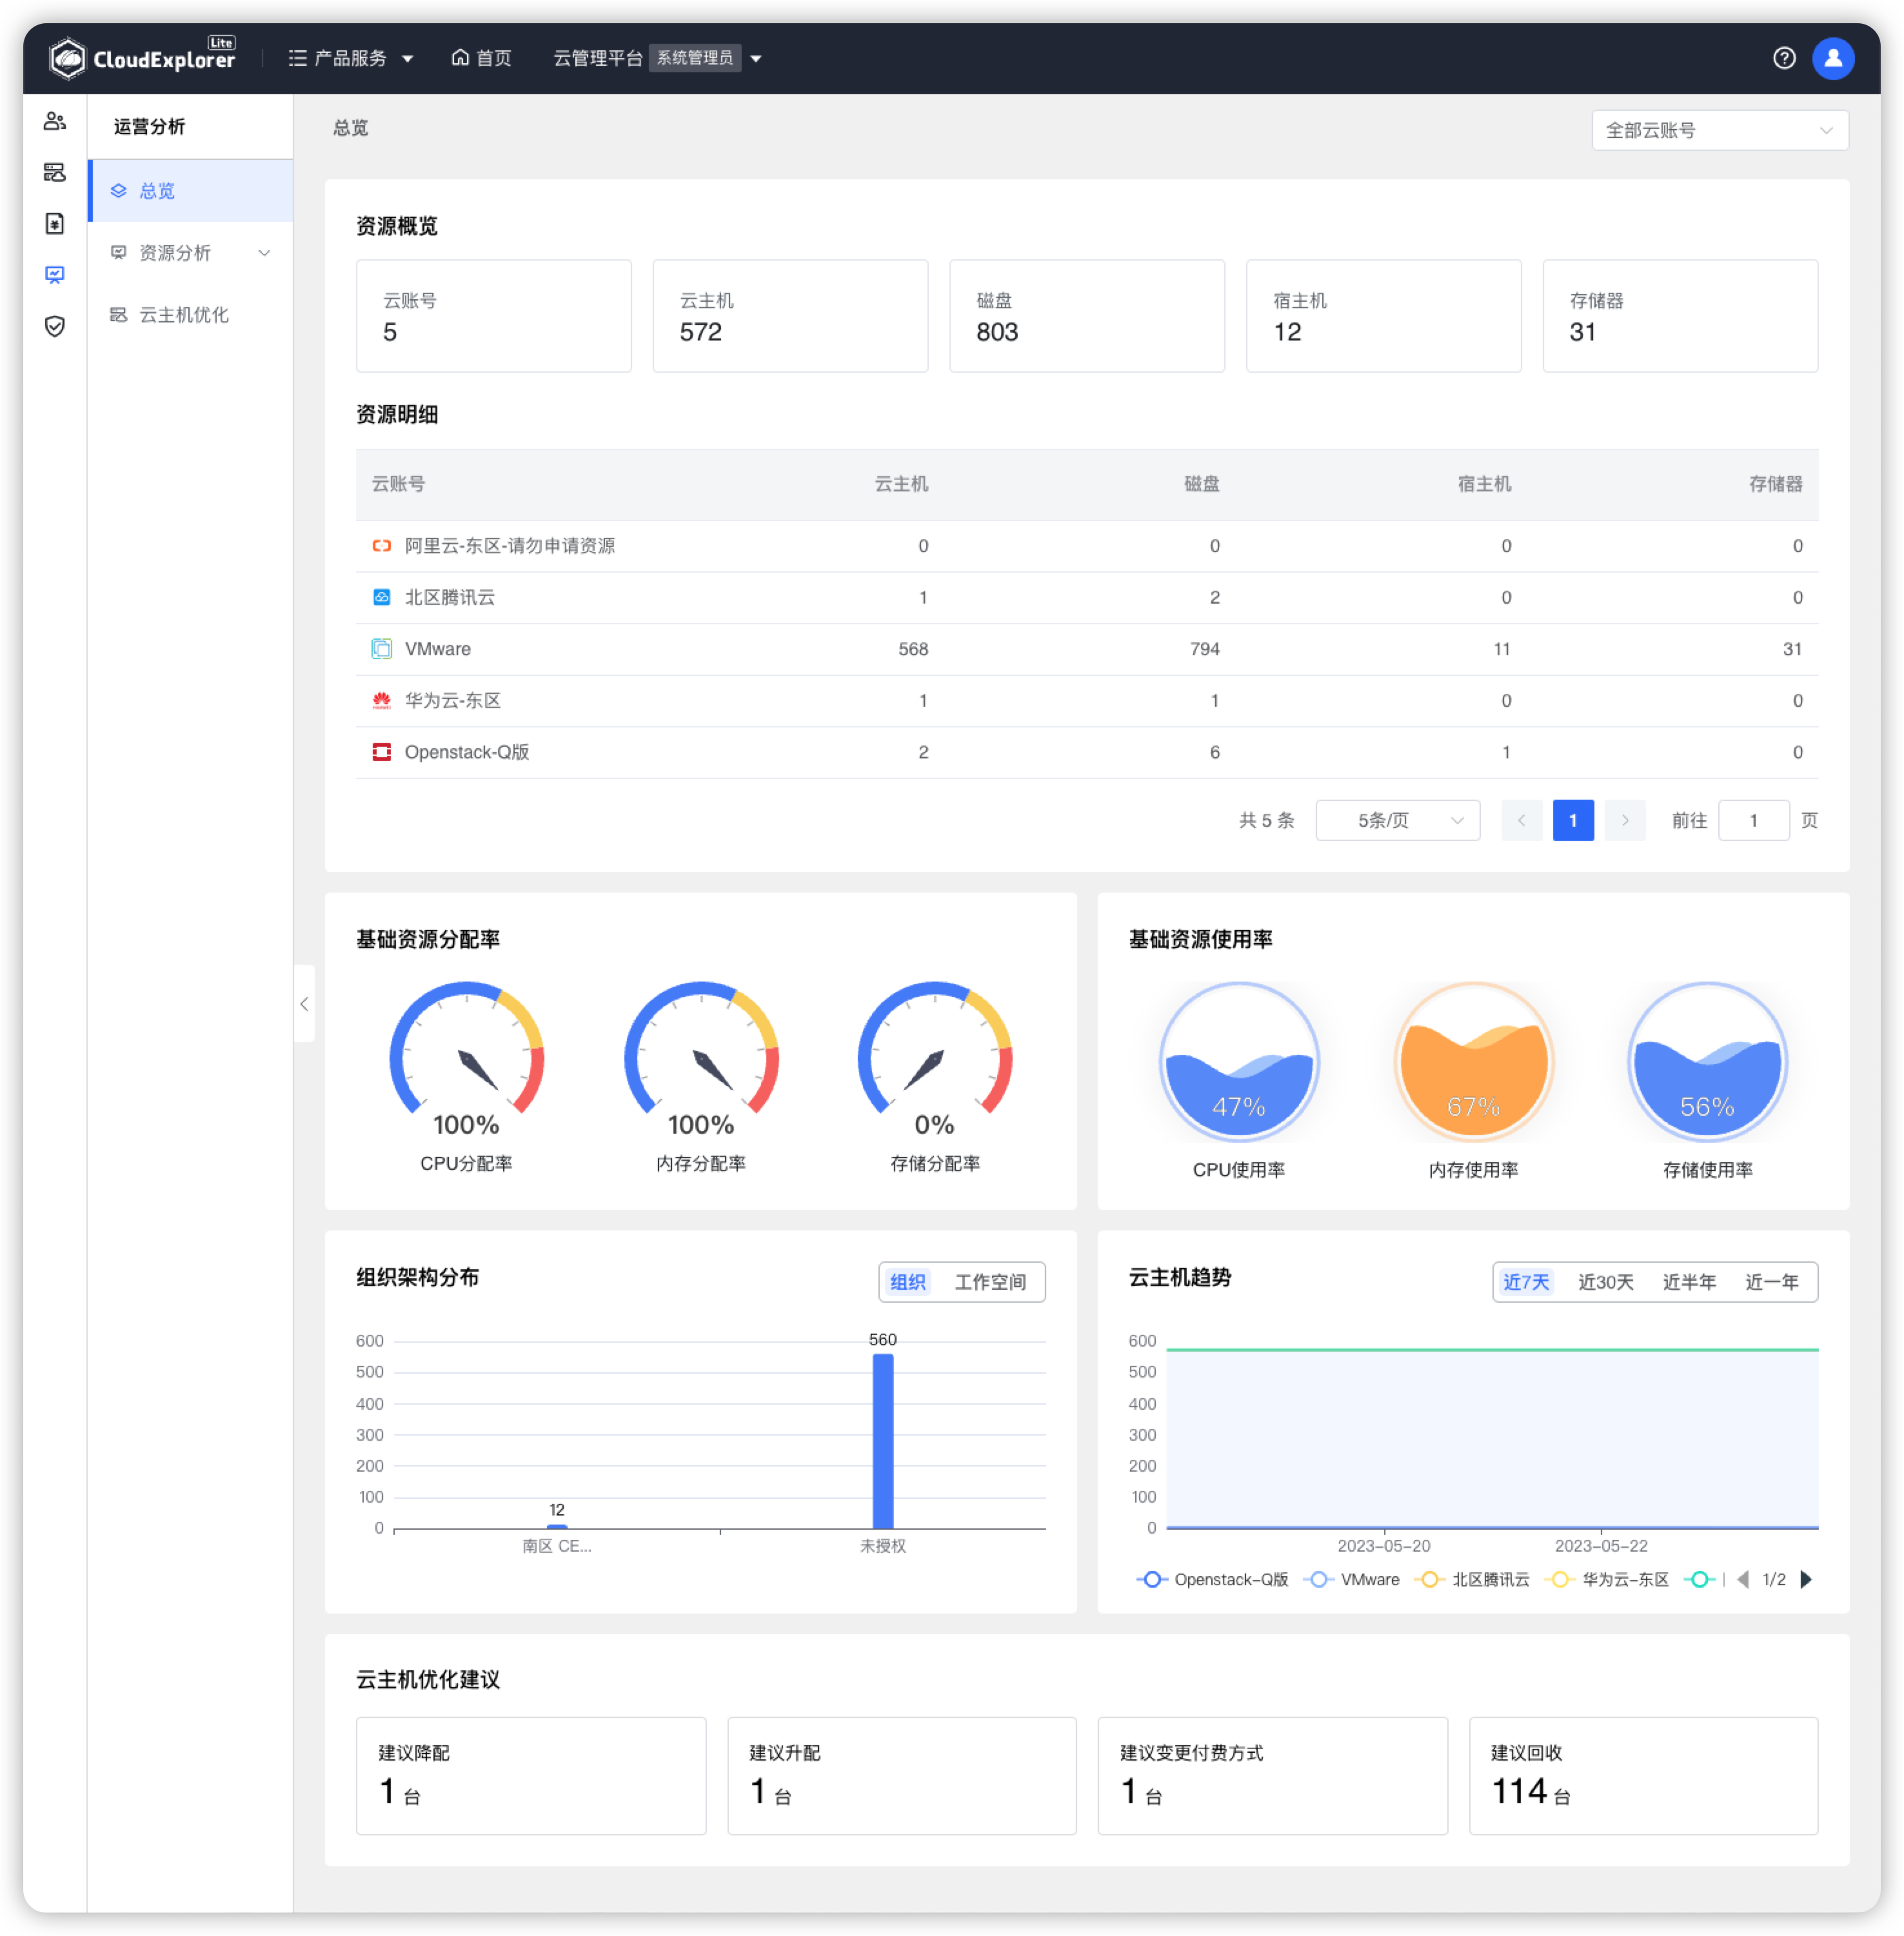Image resolution: width=1904 pixels, height=1936 pixels.
Task: Open the 产品服务 menu in the top bar
Action: pos(350,57)
